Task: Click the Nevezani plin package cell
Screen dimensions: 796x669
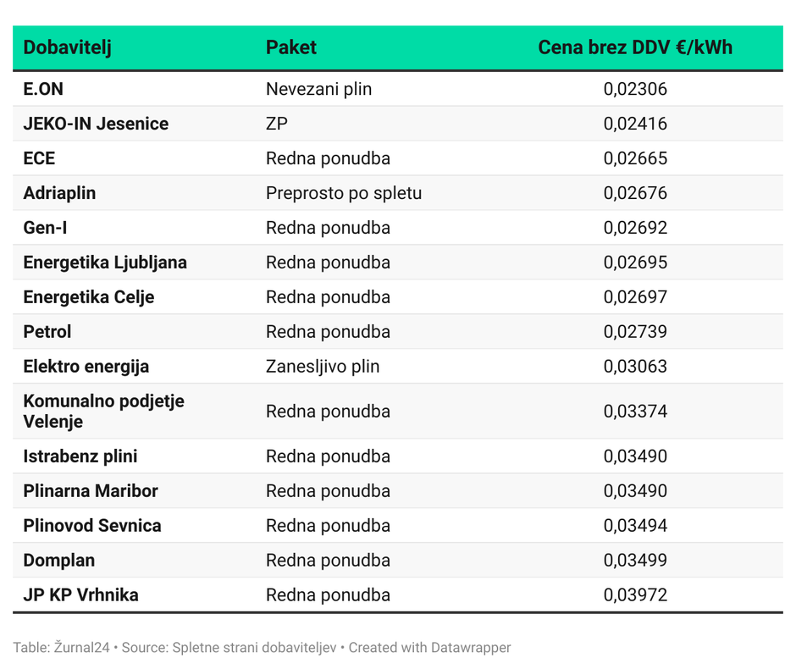Action: tap(318, 89)
